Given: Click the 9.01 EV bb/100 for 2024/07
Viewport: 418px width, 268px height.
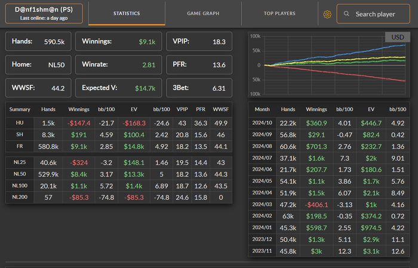Looking at the screenshot, I should (x=398, y=158).
